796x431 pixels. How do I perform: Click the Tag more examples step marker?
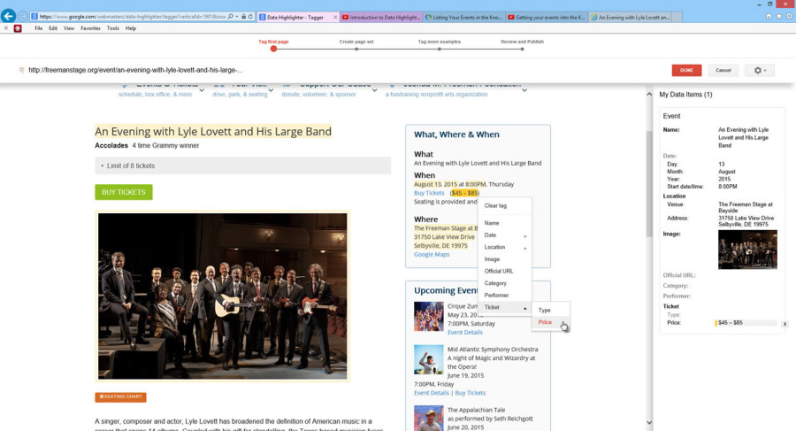tap(439, 49)
